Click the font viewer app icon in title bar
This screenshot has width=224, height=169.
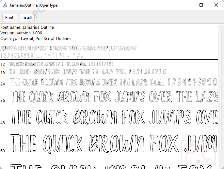coord(5,5)
